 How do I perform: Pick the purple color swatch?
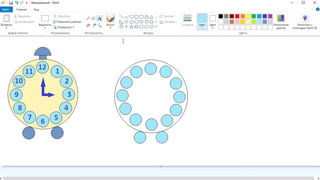[x=270, y=16]
